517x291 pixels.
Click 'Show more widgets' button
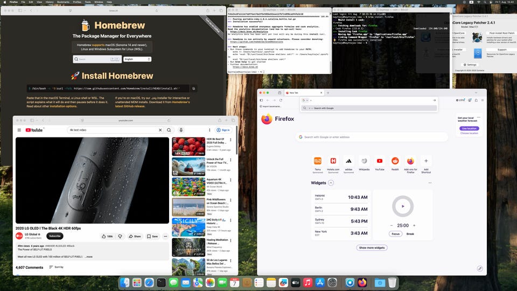click(x=372, y=247)
